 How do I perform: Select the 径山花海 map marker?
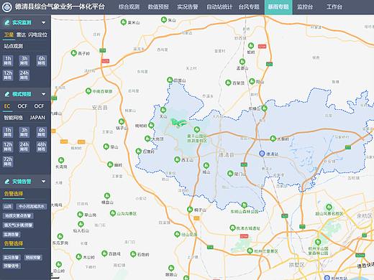(x=177, y=234)
